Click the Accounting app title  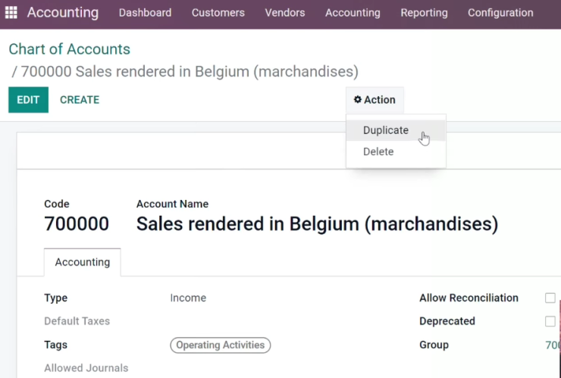coord(63,13)
